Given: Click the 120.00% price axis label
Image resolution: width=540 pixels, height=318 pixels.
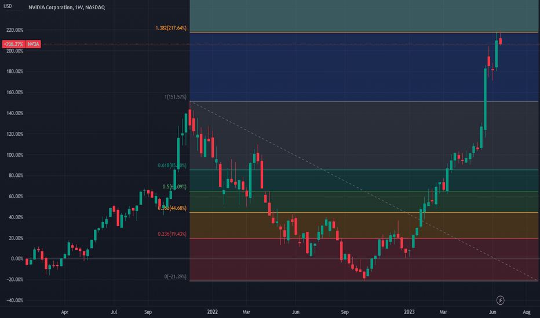Looking at the screenshot, I should [15, 134].
